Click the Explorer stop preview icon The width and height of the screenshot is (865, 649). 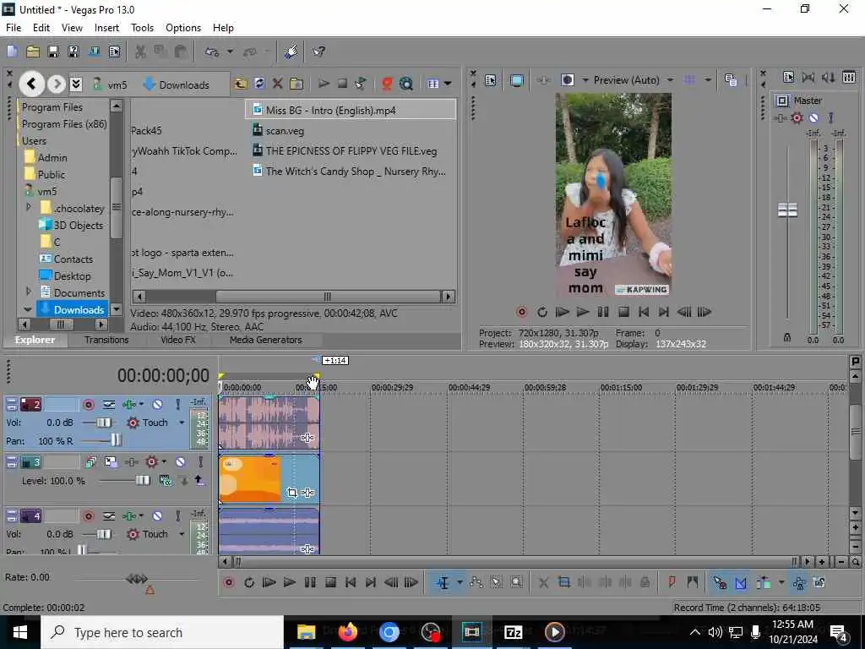[x=342, y=84]
